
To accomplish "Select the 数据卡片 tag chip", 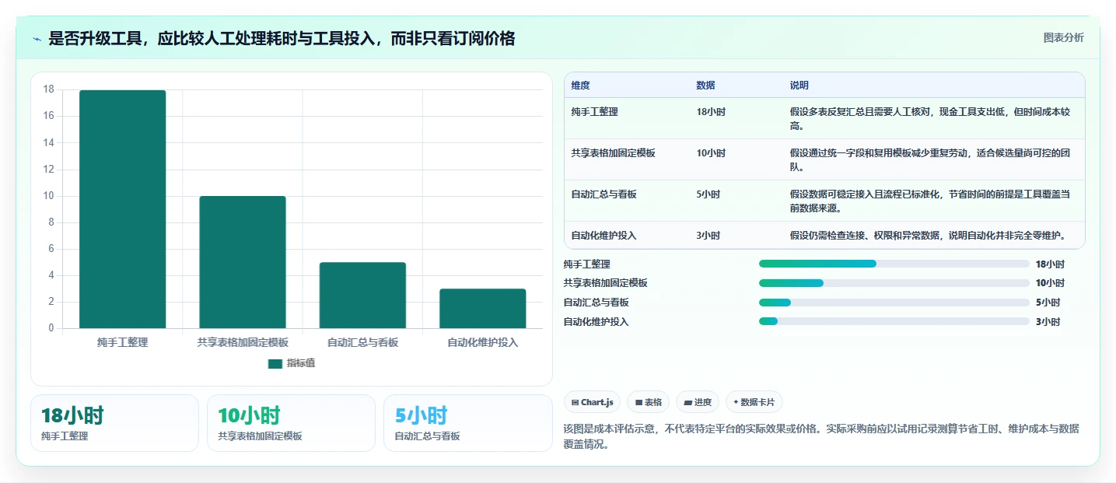I will click(754, 402).
